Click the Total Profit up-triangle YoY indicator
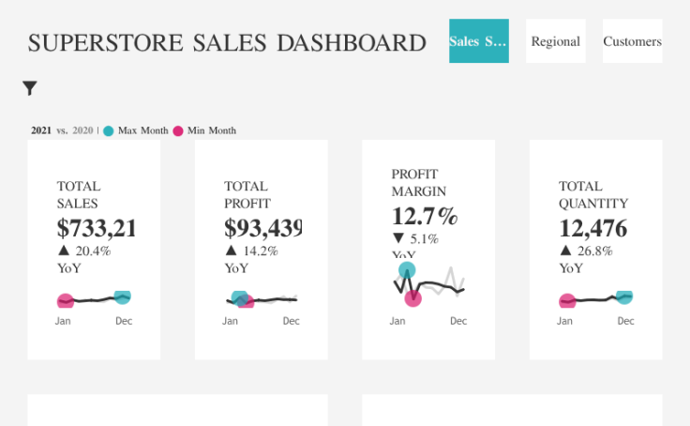 tap(231, 251)
